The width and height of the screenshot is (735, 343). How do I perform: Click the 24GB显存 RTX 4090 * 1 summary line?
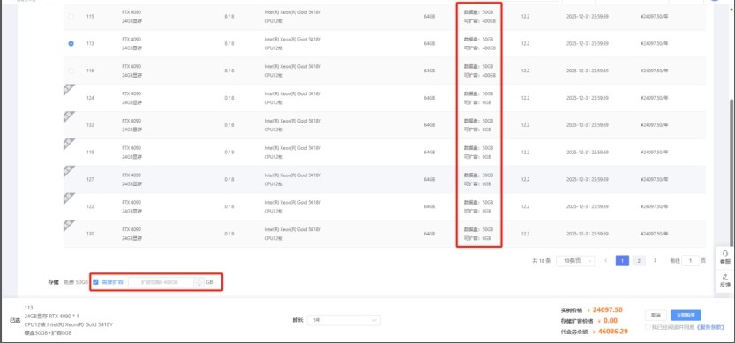pyautogui.click(x=51, y=317)
